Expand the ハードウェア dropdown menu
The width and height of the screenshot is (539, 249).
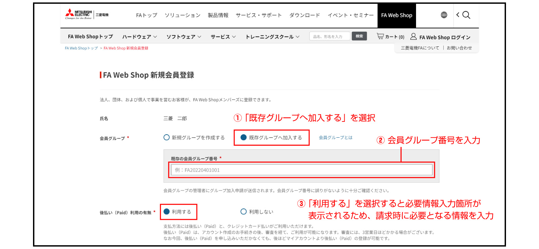(x=139, y=37)
